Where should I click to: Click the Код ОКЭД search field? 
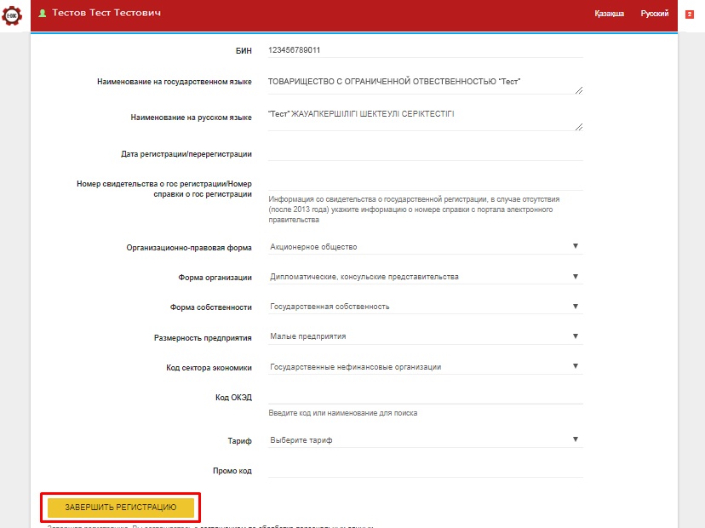pyautogui.click(x=424, y=396)
